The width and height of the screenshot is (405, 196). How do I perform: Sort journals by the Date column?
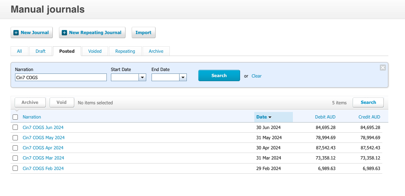click(x=264, y=117)
